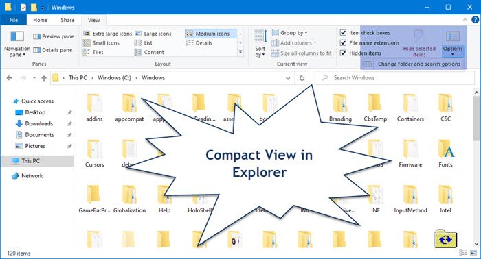Open the Sort by dropdown
This screenshot has height=259, width=481.
(x=260, y=44)
